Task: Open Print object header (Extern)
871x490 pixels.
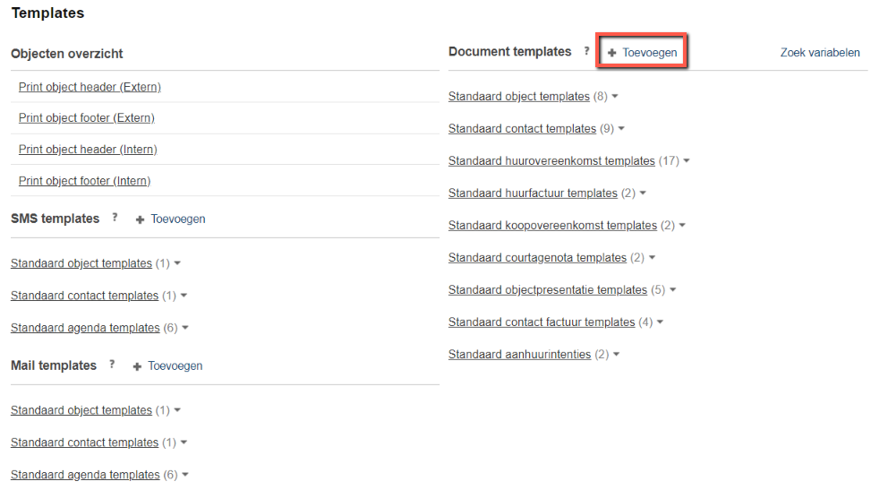Action: (90, 87)
